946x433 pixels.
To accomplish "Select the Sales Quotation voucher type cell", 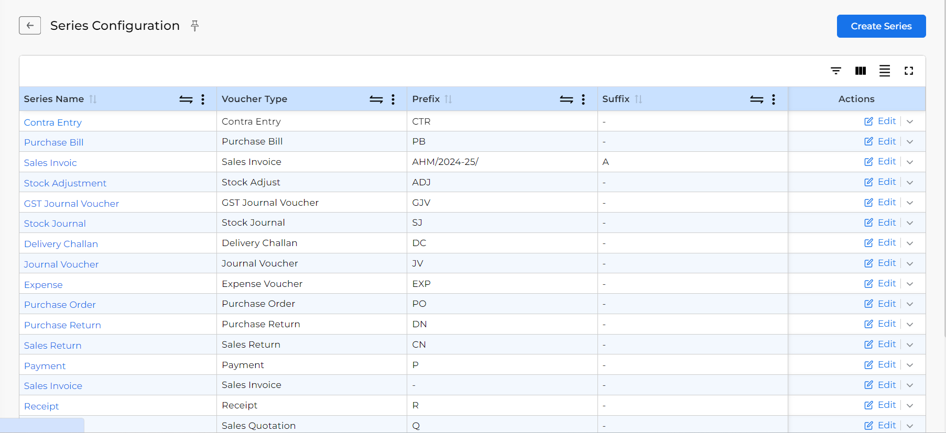I will (312, 425).
